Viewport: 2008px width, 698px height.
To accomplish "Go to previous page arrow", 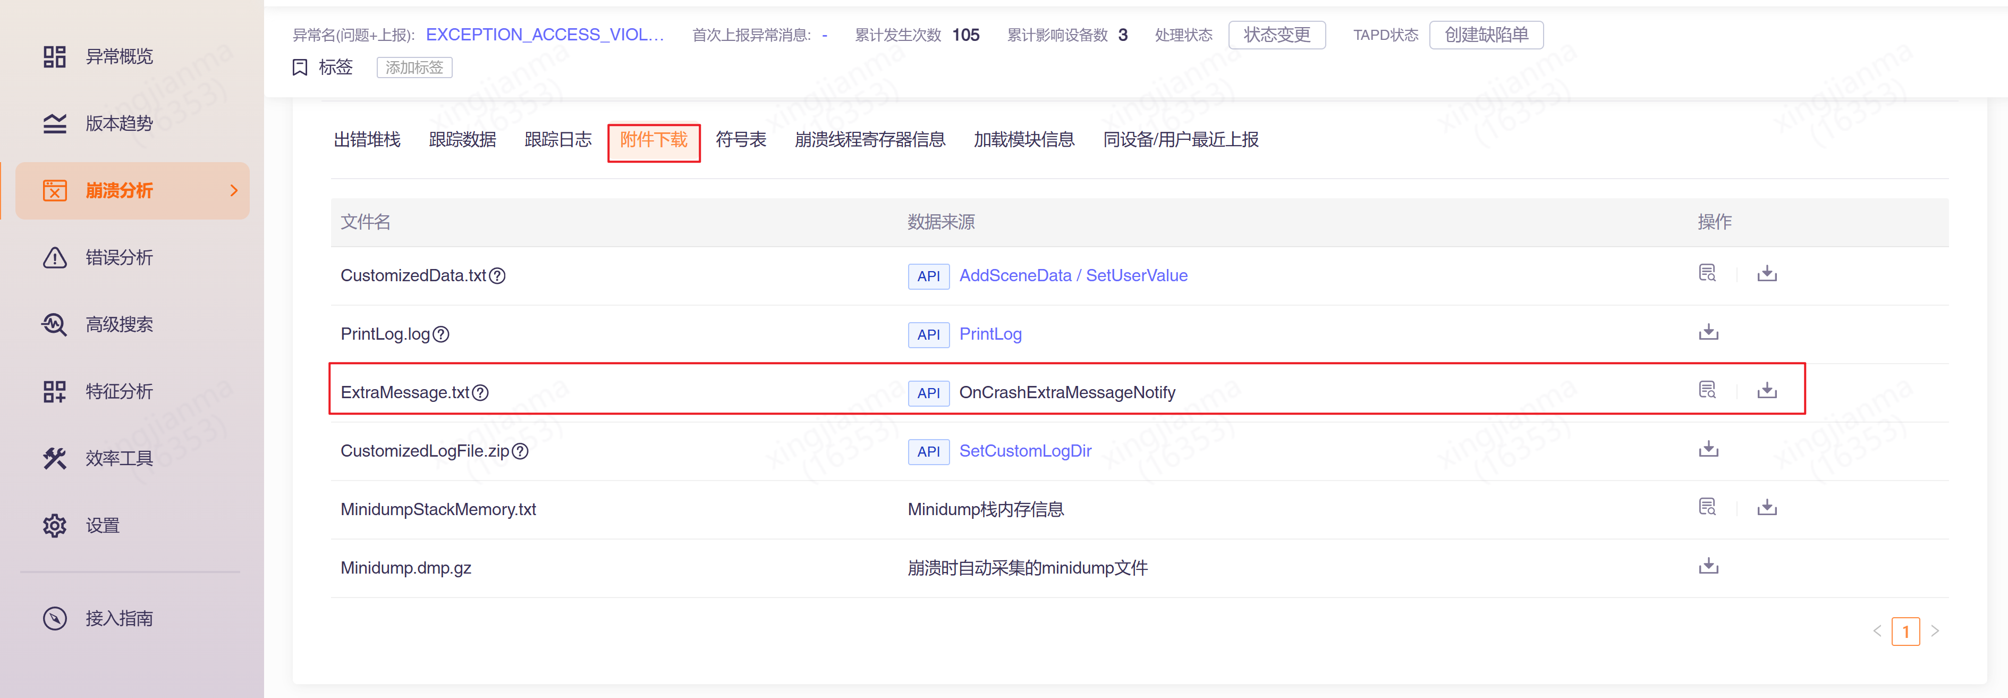I will coord(1877,631).
